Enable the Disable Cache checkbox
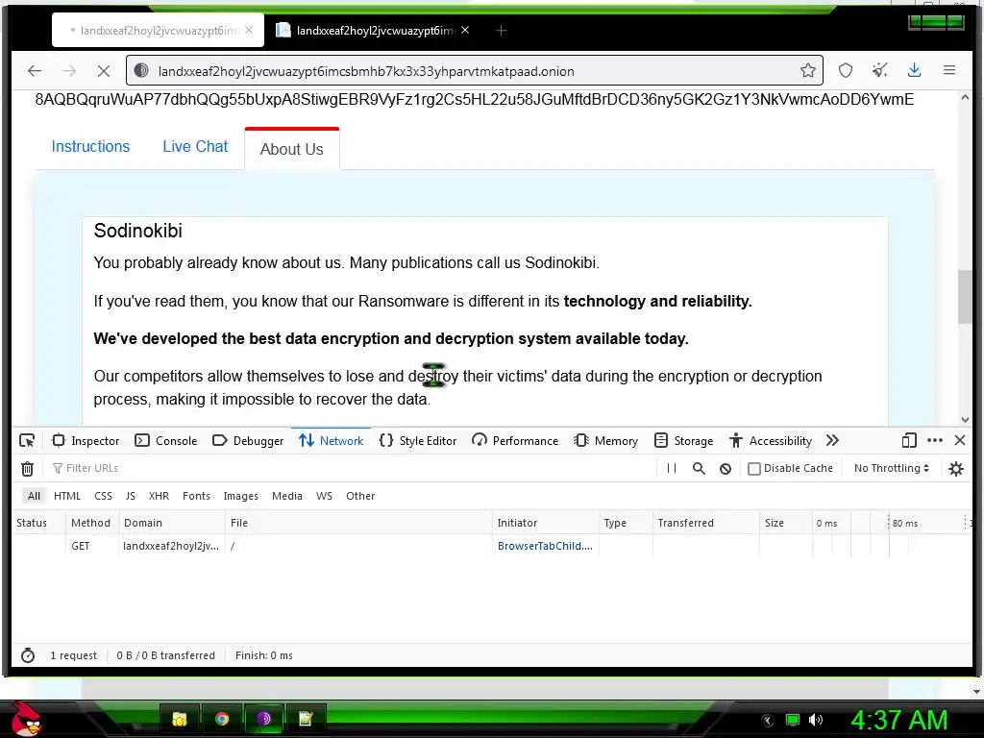This screenshot has height=738, width=984. tap(754, 468)
